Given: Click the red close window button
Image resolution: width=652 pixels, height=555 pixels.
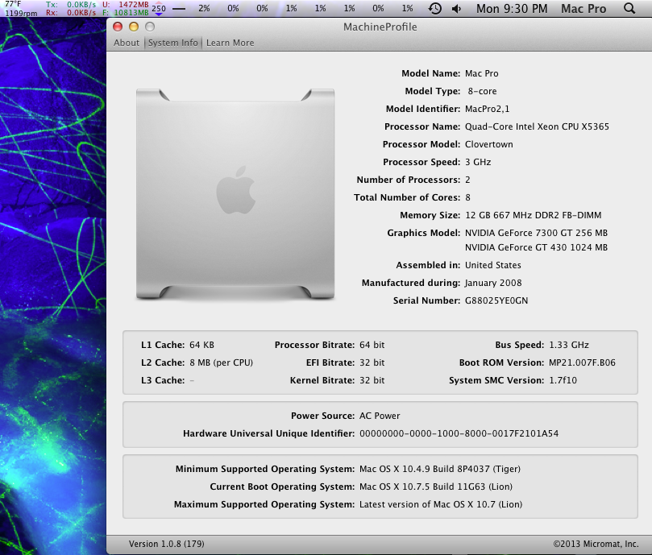Looking at the screenshot, I should [118, 27].
